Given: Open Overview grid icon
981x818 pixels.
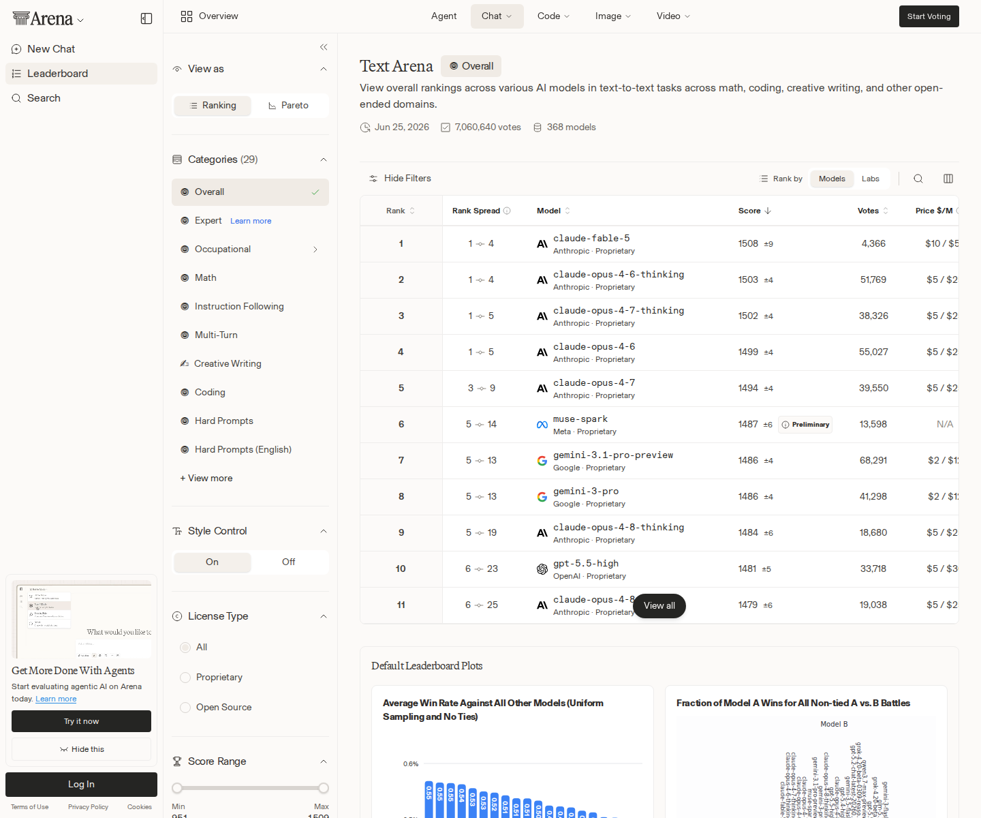Looking at the screenshot, I should point(187,16).
